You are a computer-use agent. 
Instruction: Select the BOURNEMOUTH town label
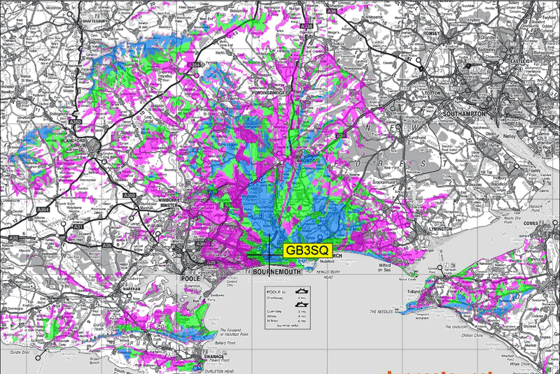click(x=276, y=272)
